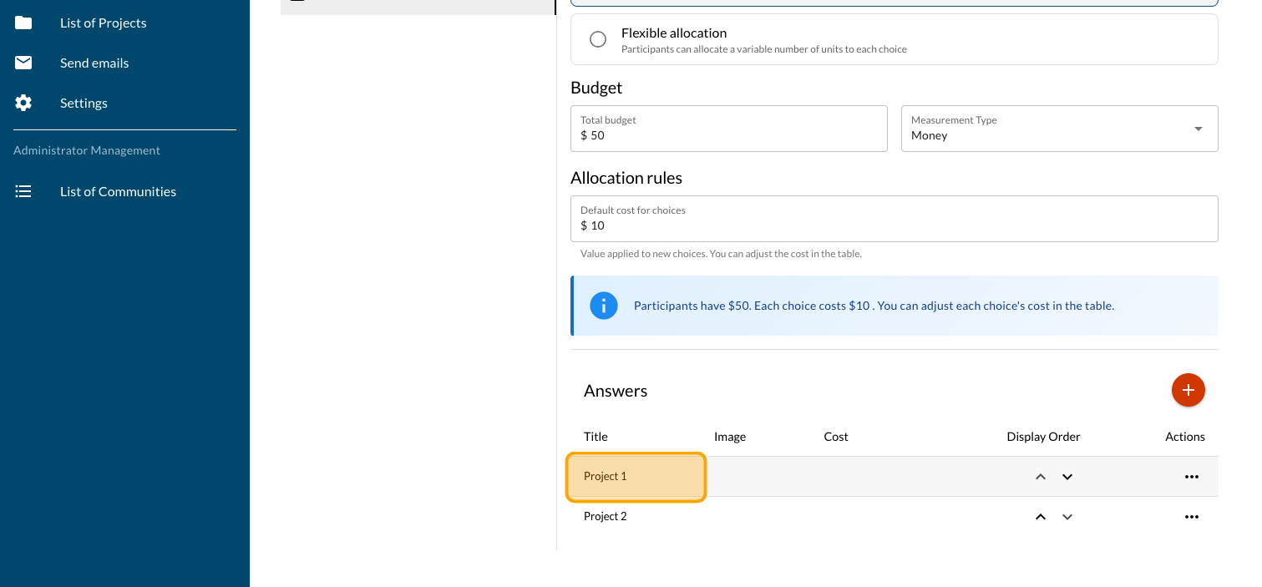1262x587 pixels.
Task: Move Project 1 down in display order
Action: [x=1067, y=477]
